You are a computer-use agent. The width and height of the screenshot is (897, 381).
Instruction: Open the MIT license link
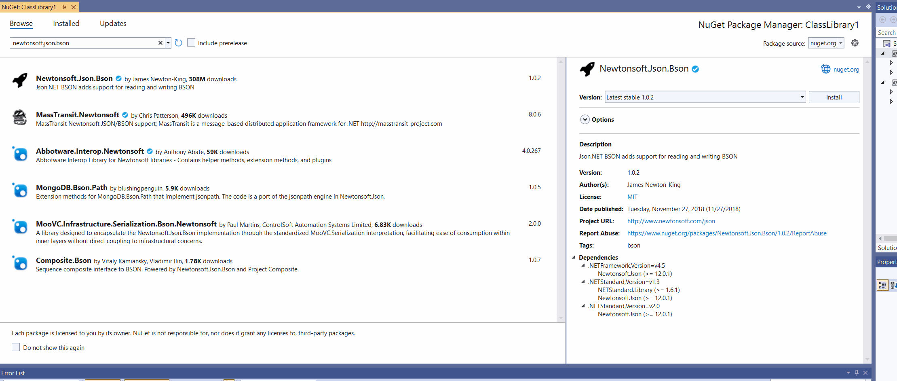[x=632, y=197]
